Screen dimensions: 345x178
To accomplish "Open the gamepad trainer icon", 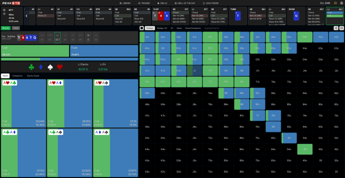I will tap(342, 28).
